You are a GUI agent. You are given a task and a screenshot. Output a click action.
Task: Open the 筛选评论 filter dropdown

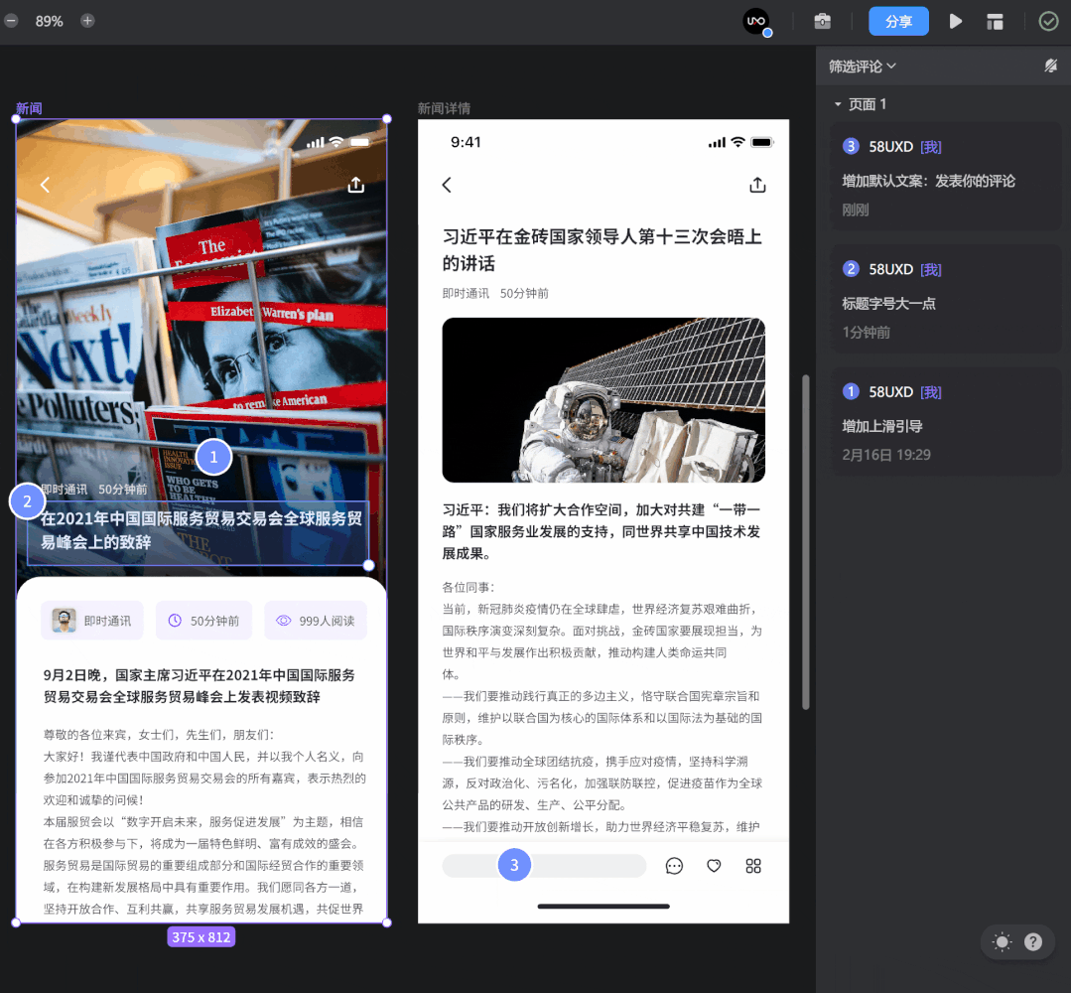coord(862,67)
